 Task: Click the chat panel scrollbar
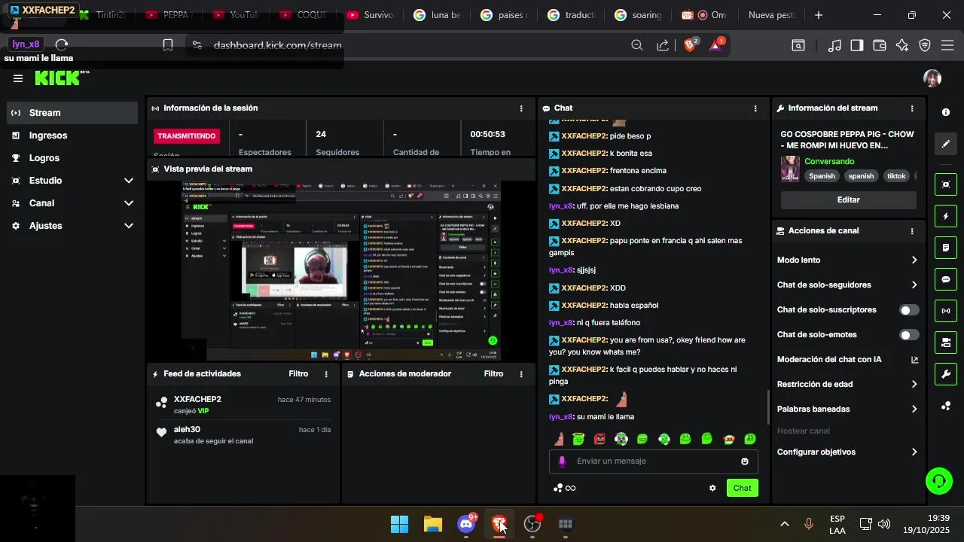768,406
